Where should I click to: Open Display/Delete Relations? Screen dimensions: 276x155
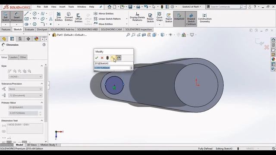click(137, 17)
